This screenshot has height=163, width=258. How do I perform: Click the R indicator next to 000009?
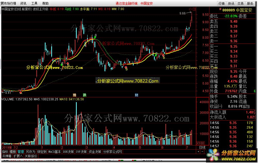pos(220,9)
